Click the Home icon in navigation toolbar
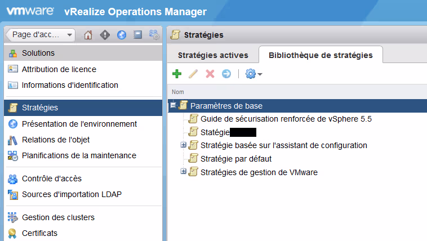 (88, 35)
